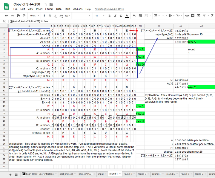Image resolution: width=215 pixels, height=178 pixels.
Task: Switch to the round 2 sheet
Action: 129,174
